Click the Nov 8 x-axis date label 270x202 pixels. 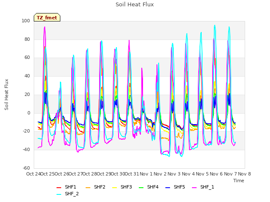244,174
